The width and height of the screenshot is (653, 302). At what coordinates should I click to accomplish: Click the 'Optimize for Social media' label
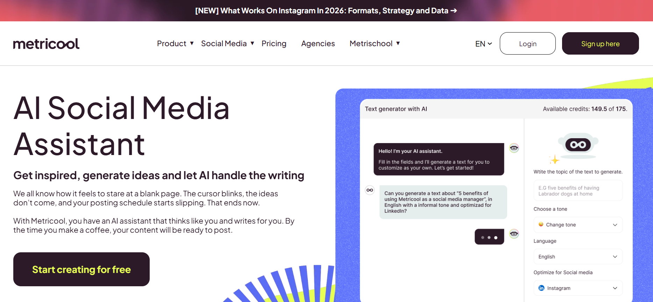[x=563, y=272]
